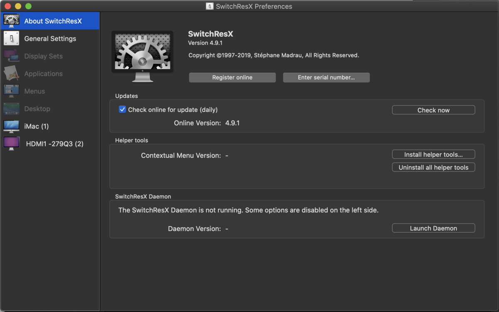Click the Menus sidebar icon

pos(11,91)
